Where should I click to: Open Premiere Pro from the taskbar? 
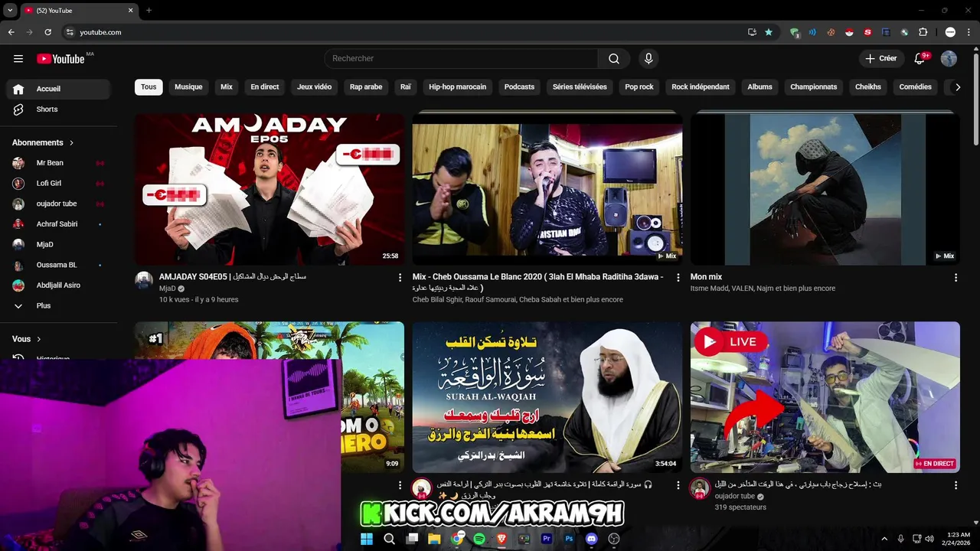(x=547, y=539)
